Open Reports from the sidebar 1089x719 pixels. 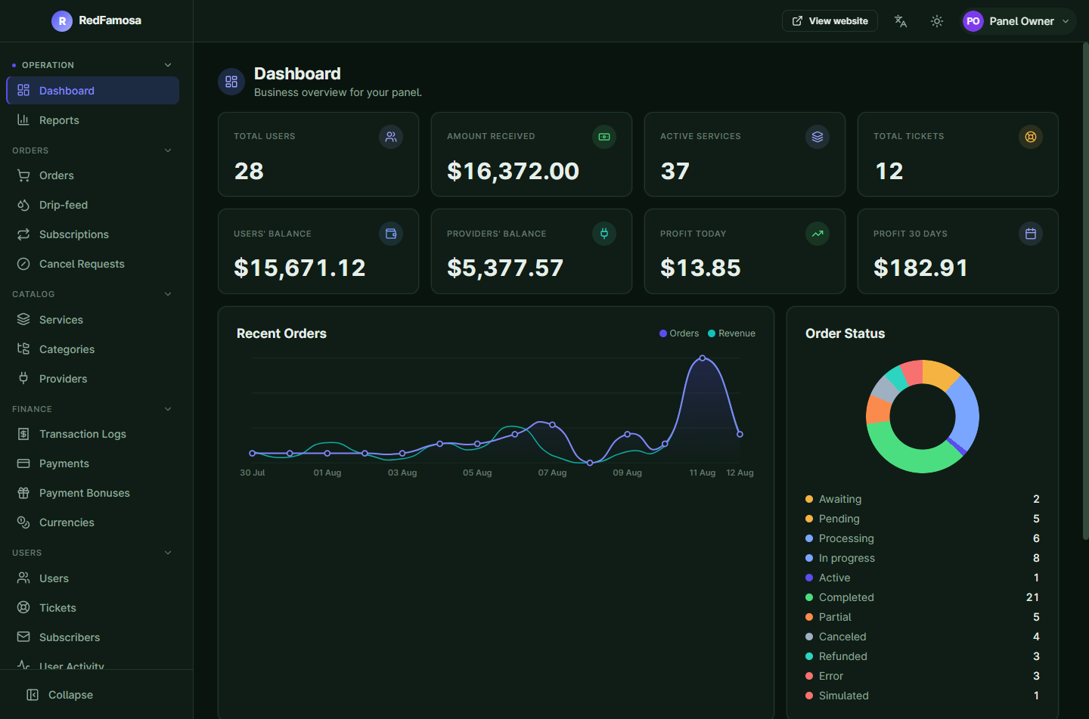tap(92, 120)
